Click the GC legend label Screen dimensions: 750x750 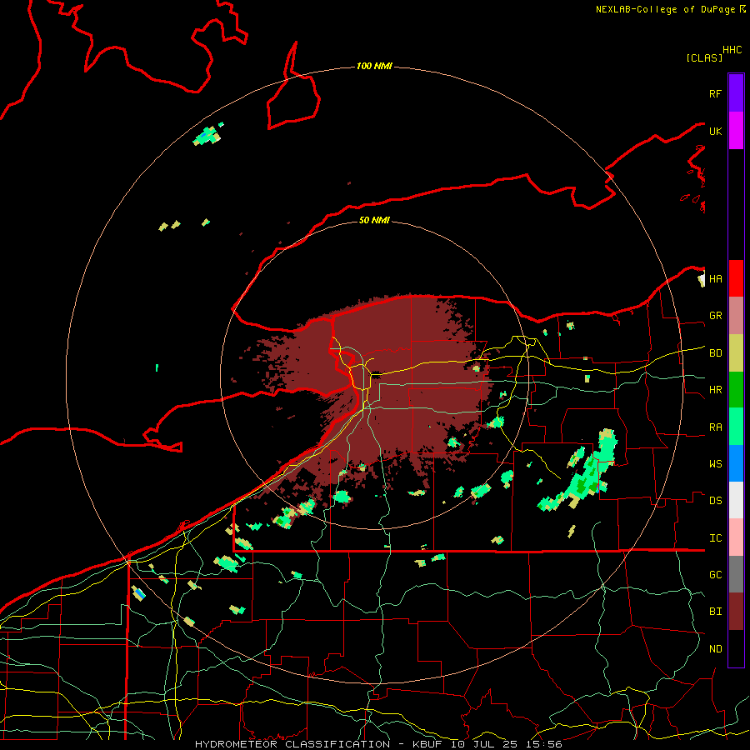pyautogui.click(x=715, y=575)
